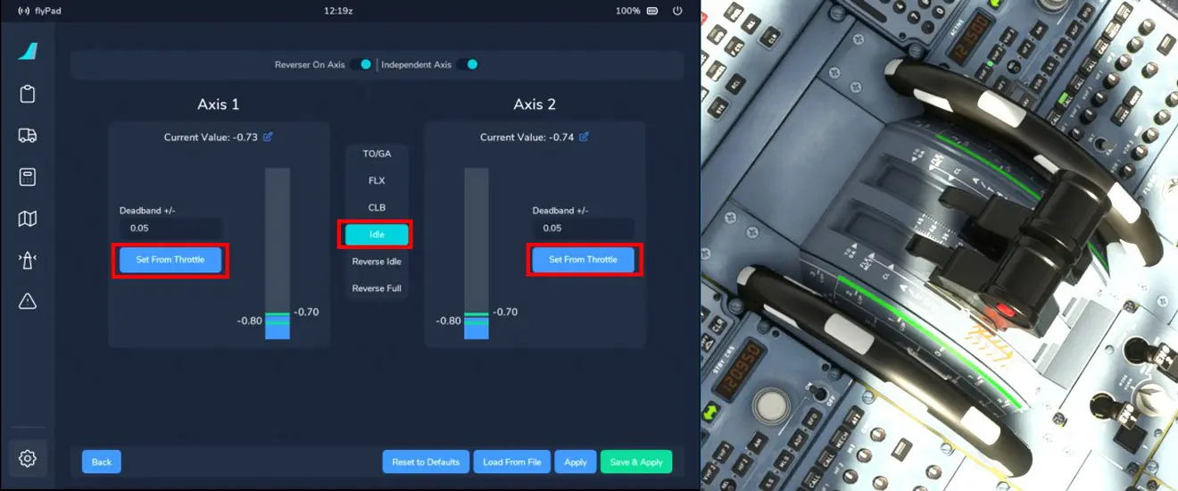Click Axis 2 Deadband input field
Image resolution: width=1178 pixels, height=491 pixels.
point(583,228)
